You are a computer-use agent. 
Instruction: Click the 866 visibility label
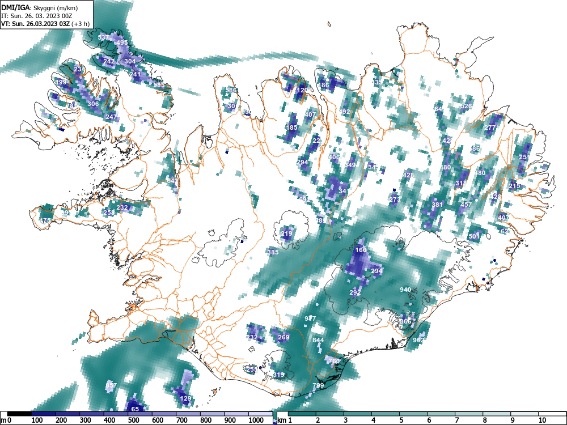(405, 322)
